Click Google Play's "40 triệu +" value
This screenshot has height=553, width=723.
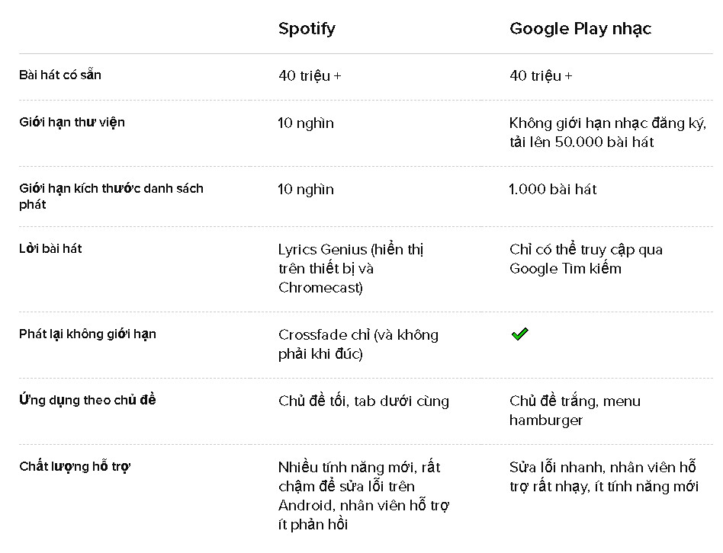coord(541,75)
